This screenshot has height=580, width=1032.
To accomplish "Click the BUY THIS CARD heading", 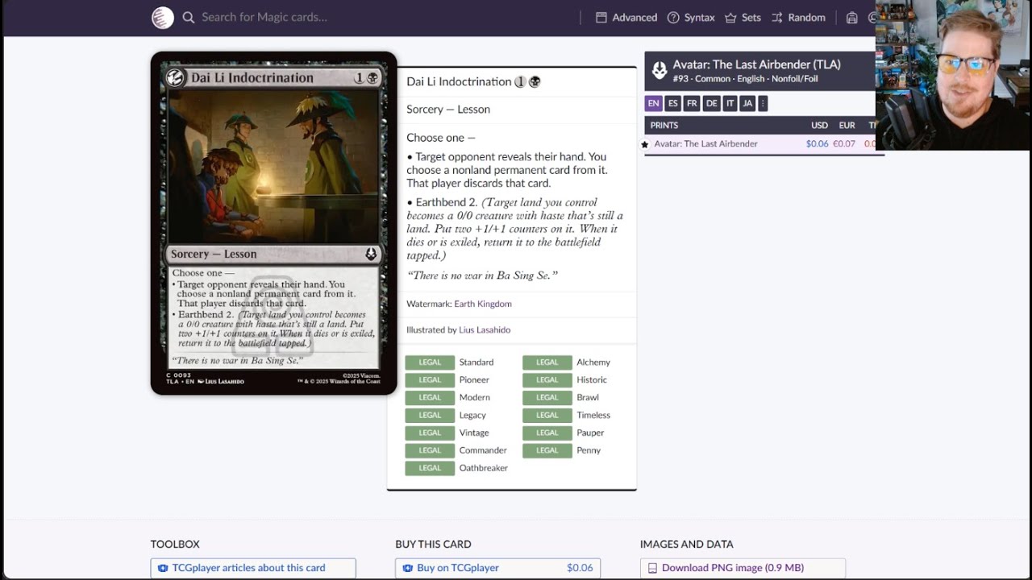I will tap(433, 545).
